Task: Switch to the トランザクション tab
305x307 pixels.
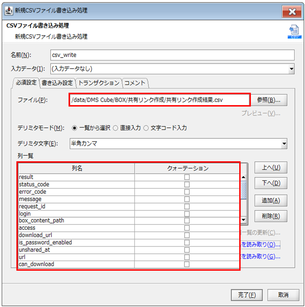Action: [x=99, y=83]
